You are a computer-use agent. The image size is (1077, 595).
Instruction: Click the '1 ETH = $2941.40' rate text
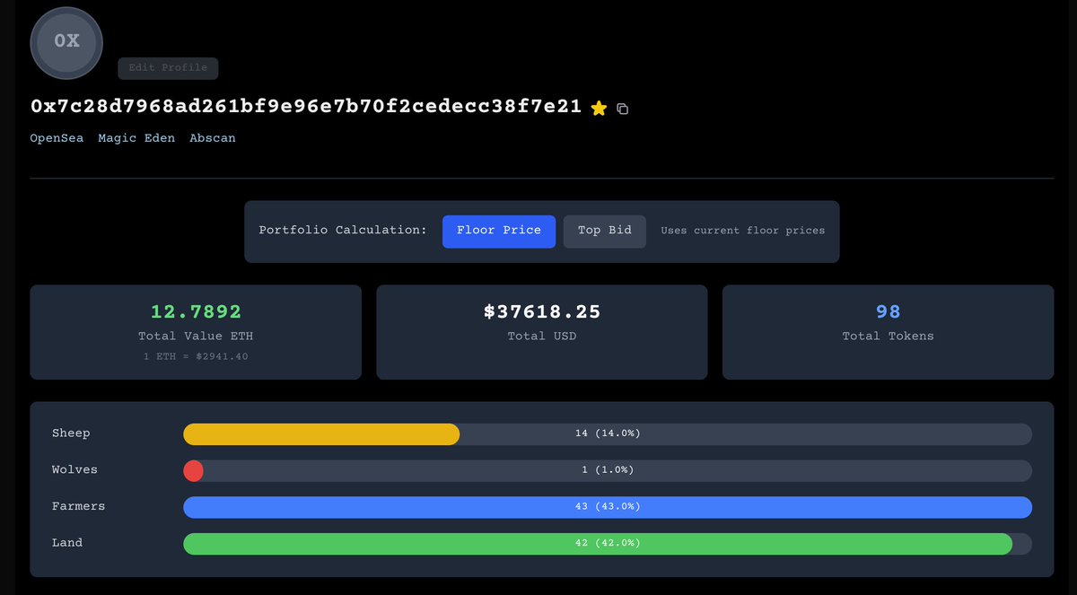tap(196, 356)
